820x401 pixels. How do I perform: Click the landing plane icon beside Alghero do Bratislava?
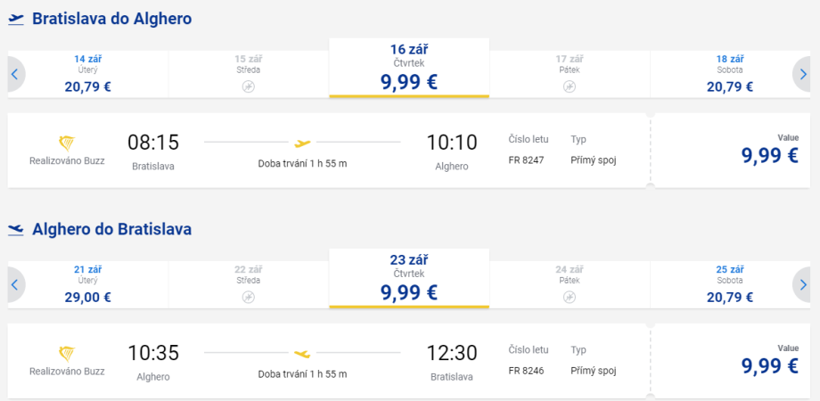[15, 230]
